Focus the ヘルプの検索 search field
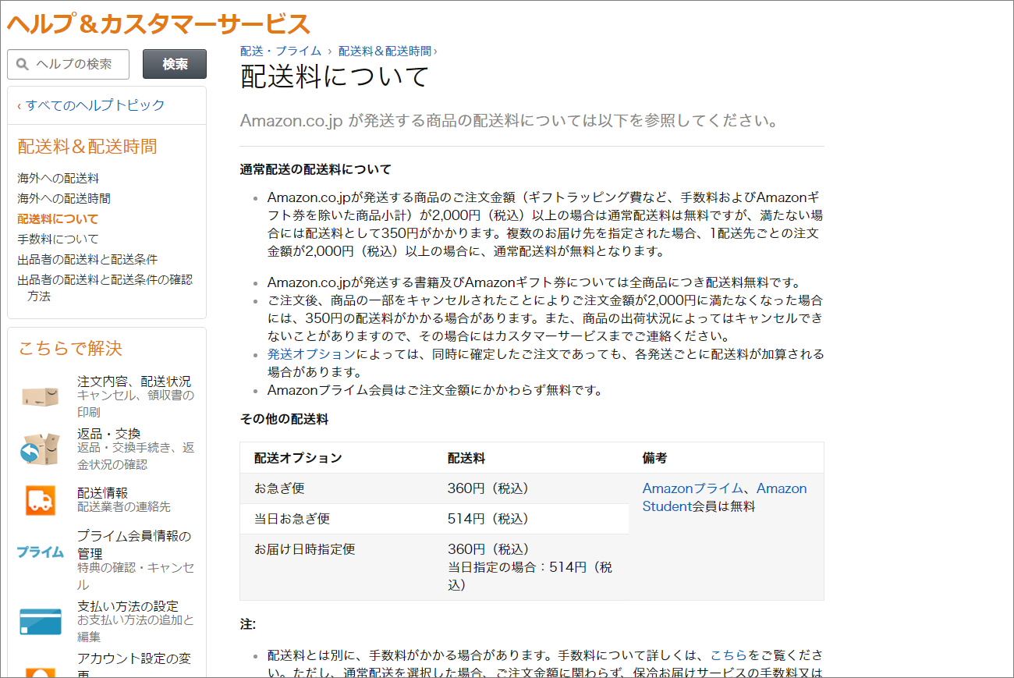Viewport: 1014px width, 678px height. coord(68,64)
